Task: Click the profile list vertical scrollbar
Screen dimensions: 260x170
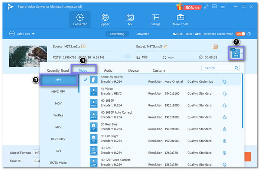Action: click(x=243, y=101)
